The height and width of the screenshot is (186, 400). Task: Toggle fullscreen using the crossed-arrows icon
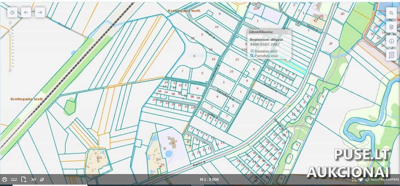pyautogui.click(x=354, y=179)
